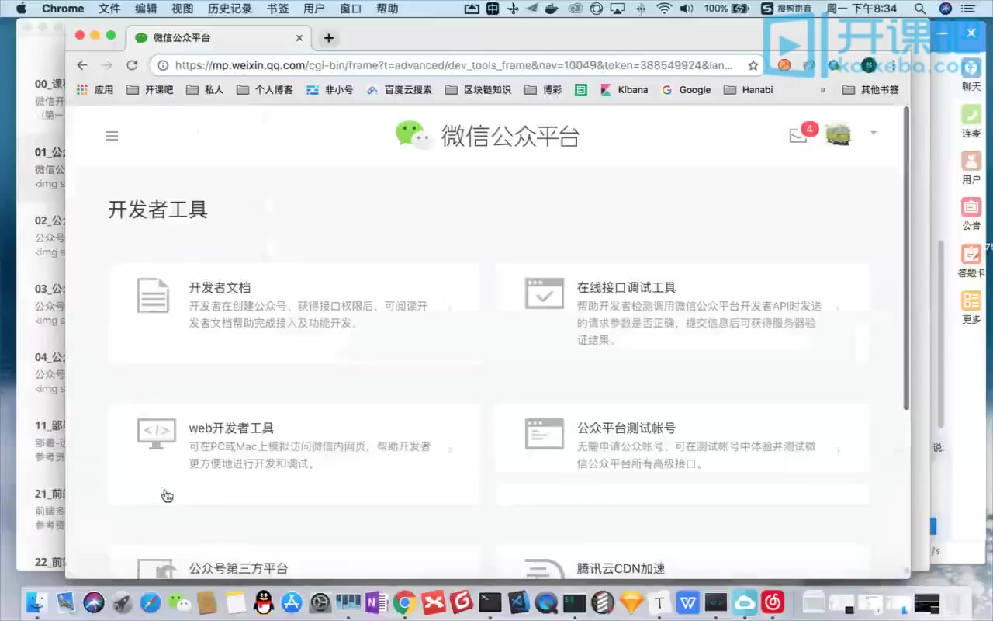Open the Google bookmark
993x621 pixels.
[x=687, y=90]
